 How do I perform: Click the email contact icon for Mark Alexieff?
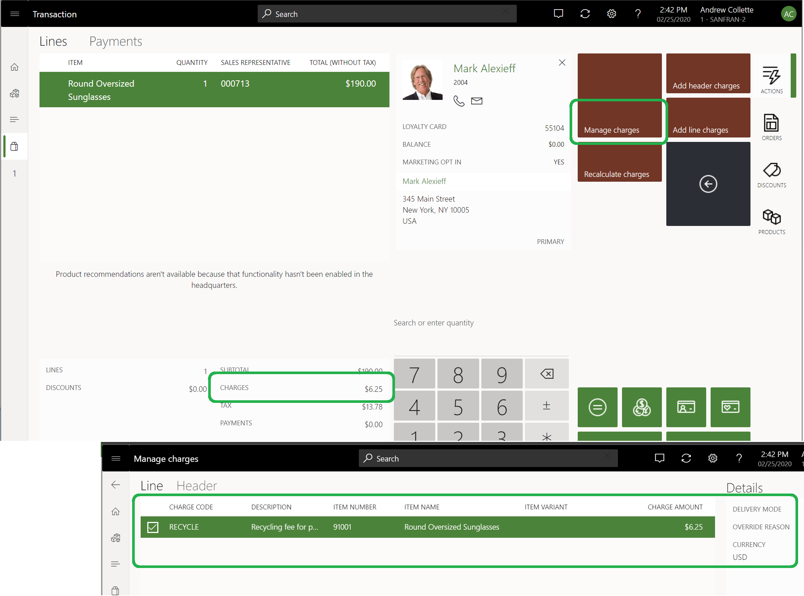[476, 100]
